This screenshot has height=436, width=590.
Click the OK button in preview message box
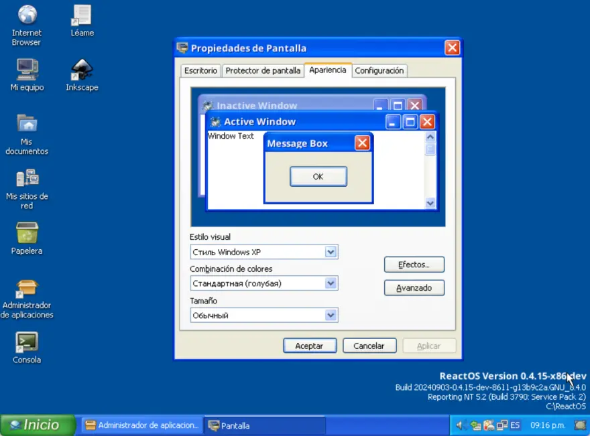[x=318, y=176]
